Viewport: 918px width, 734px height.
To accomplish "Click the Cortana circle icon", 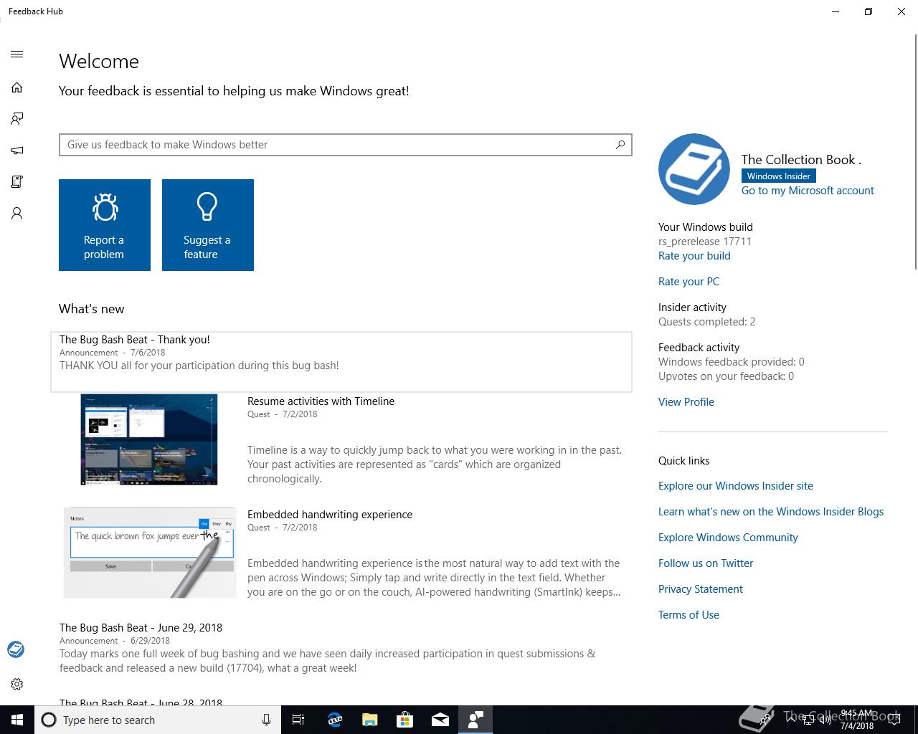I will tap(49, 720).
